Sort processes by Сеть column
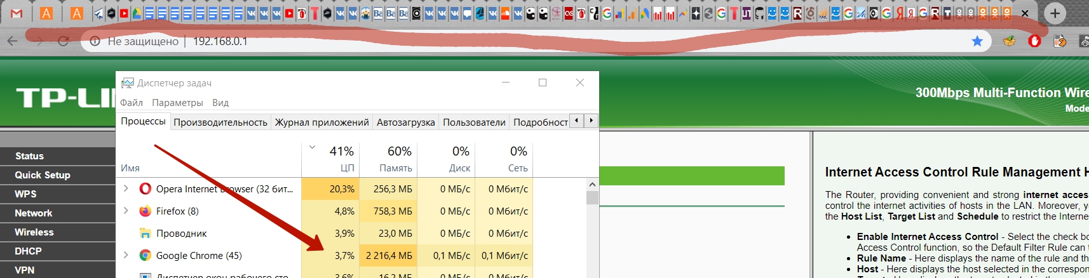 pos(504,159)
